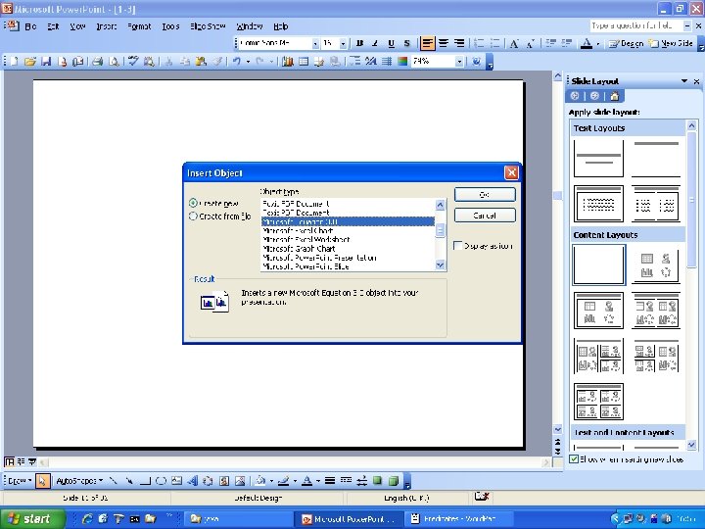Open the Help menu

tap(281, 26)
